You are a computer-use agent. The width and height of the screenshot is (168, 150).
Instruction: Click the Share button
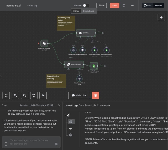click(x=101, y=5)
